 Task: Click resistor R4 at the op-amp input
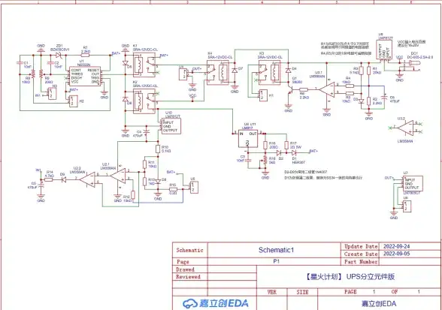[350, 86]
